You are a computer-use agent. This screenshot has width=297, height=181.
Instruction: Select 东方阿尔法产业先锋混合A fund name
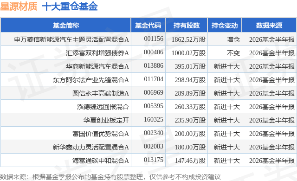(x=91, y=80)
